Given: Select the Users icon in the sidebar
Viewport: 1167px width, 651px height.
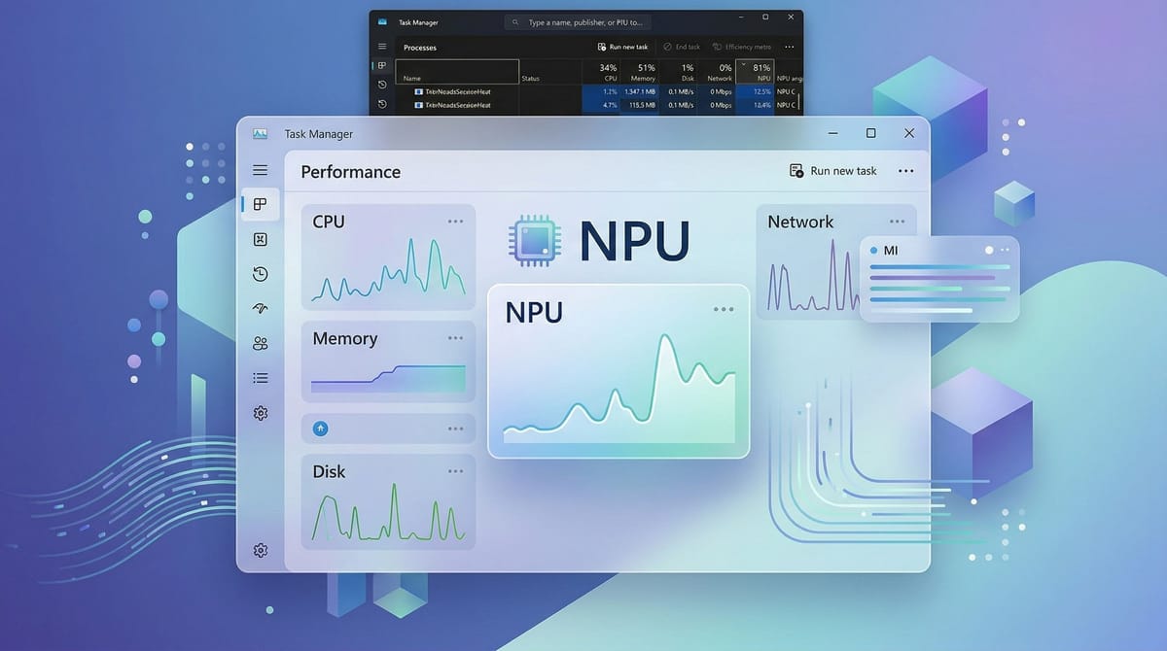Looking at the screenshot, I should [260, 343].
